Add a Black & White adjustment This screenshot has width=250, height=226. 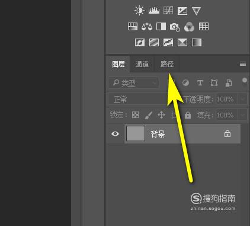click(161, 27)
